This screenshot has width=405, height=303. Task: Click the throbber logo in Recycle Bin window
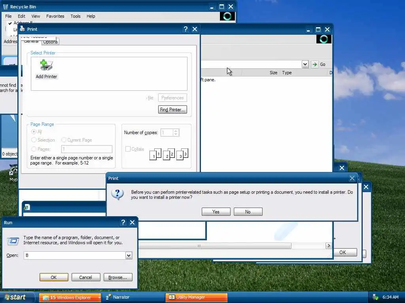(227, 16)
